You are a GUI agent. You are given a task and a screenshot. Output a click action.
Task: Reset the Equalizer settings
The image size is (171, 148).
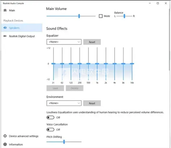tap(92, 42)
